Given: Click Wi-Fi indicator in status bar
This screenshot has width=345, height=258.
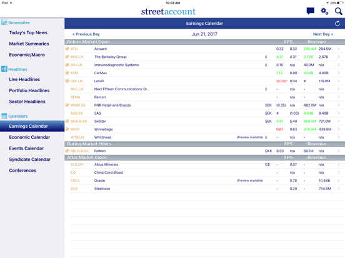Looking at the screenshot, I should pyautogui.click(x=11, y=3).
